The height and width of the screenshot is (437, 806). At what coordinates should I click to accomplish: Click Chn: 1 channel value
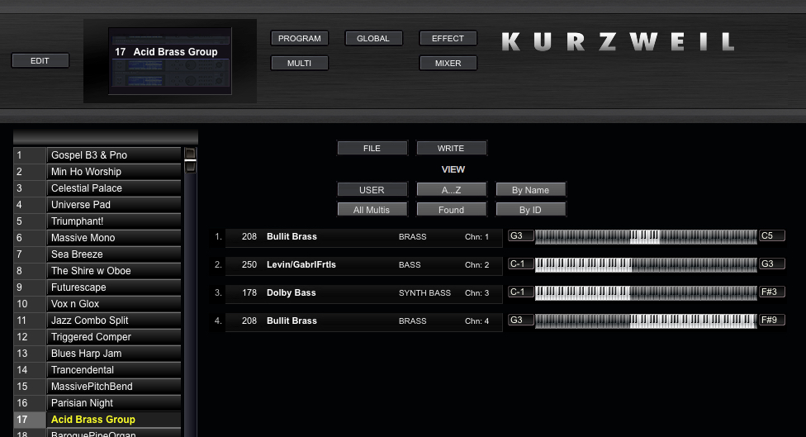(x=477, y=237)
